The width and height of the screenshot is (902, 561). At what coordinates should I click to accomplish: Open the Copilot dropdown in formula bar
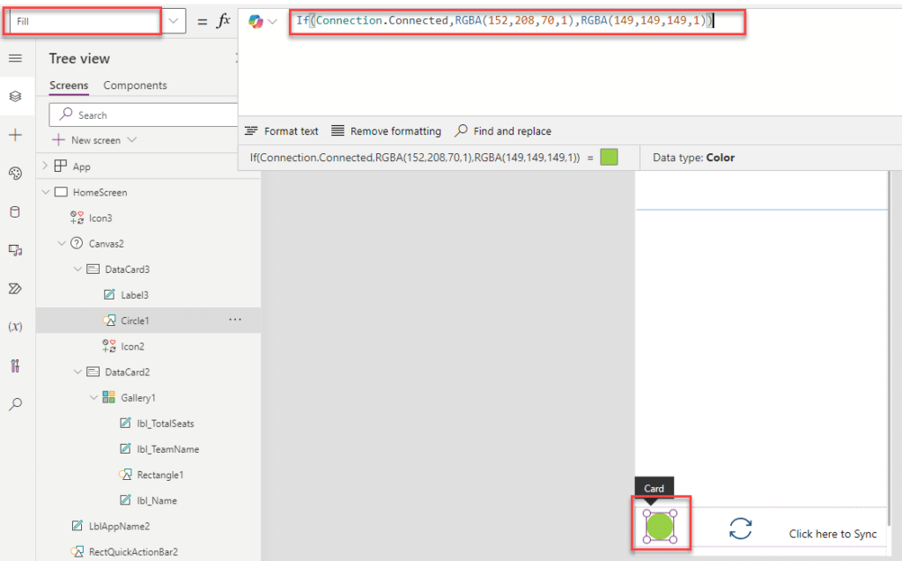pyautogui.click(x=262, y=22)
